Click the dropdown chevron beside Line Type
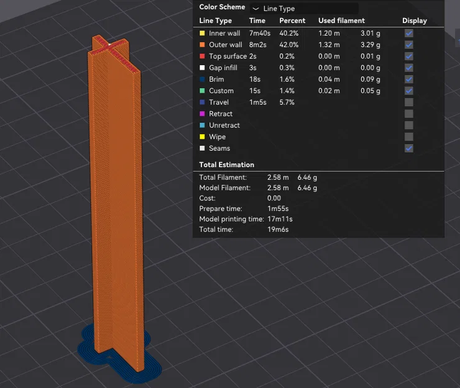Image resolution: width=460 pixels, height=388 pixels. [256, 9]
